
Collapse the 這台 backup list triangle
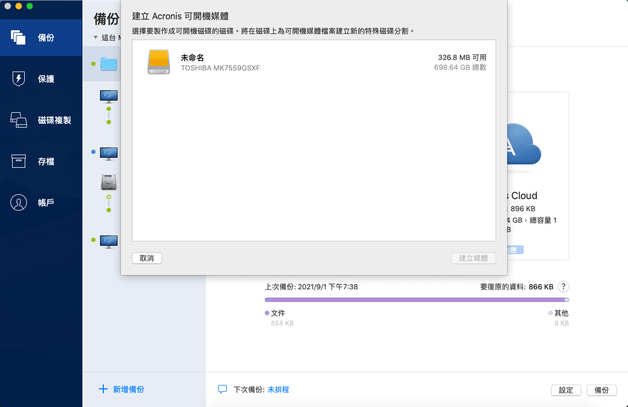[95, 37]
